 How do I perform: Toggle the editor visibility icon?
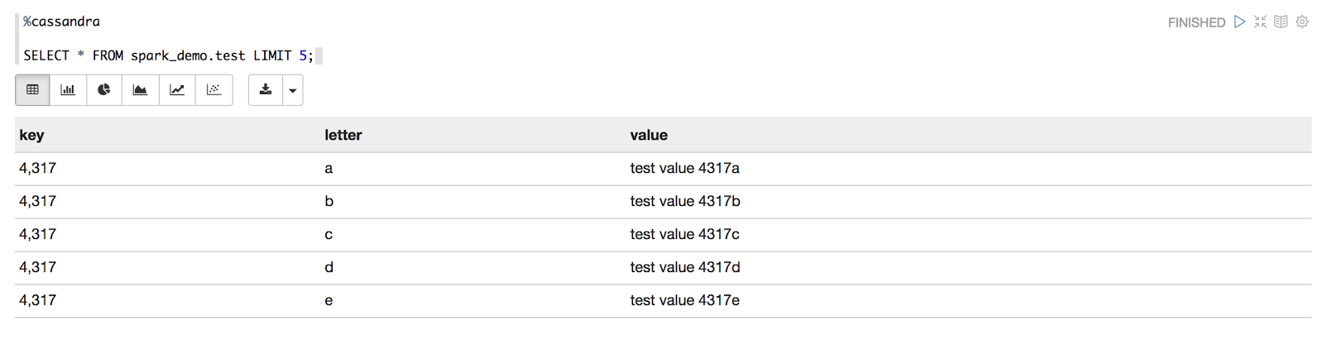point(1260,22)
